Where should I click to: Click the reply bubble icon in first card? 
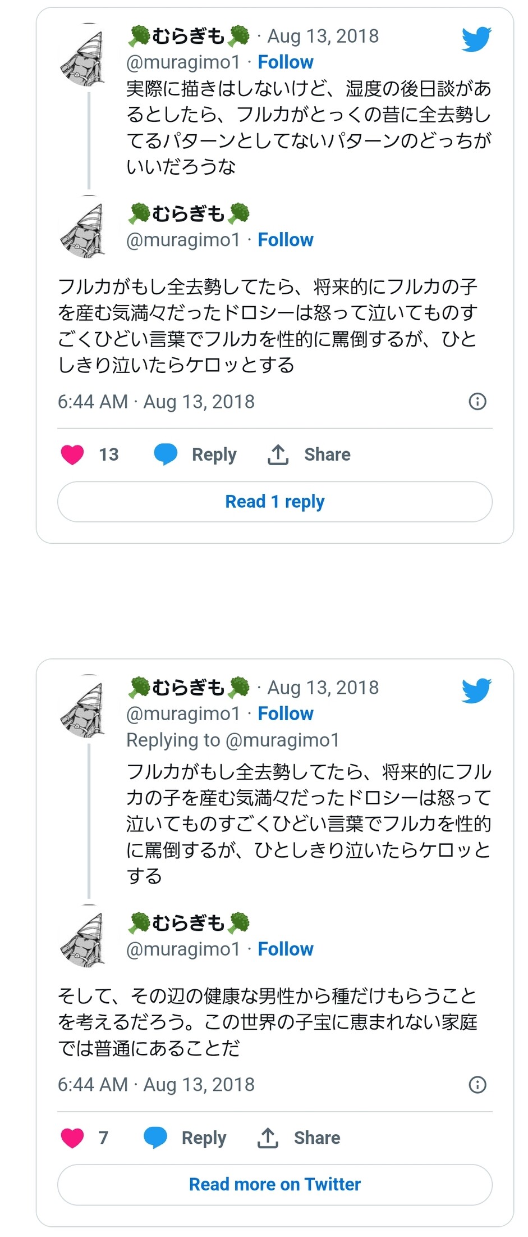tap(166, 454)
